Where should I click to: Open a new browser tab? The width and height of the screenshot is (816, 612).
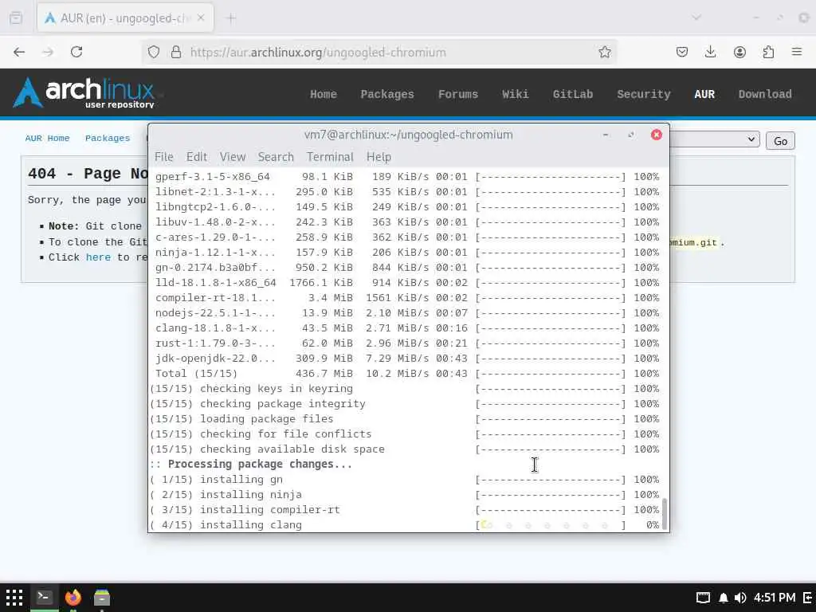click(x=232, y=18)
